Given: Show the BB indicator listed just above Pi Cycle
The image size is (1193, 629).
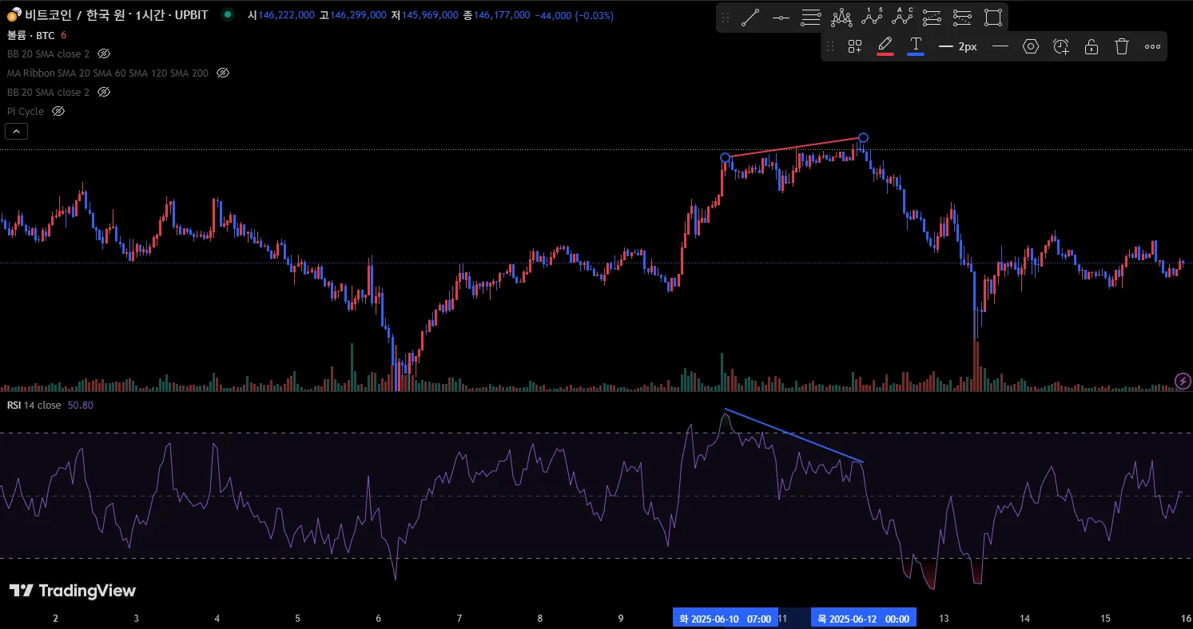Looking at the screenshot, I should (x=103, y=92).
